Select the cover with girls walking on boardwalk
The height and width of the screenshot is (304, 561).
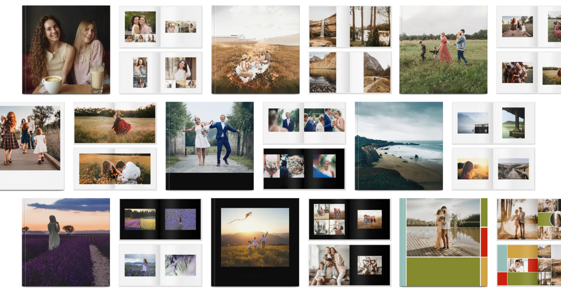32,146
